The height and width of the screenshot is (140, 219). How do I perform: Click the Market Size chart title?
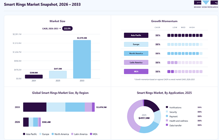[x=57, y=21]
